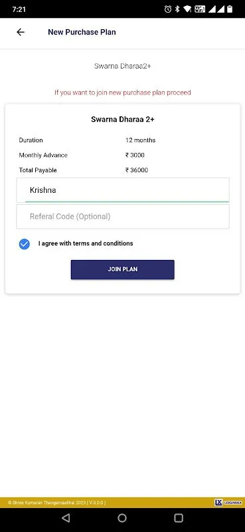Tap the Total Payable ₹ 36000 value
This screenshot has width=245, height=532.
click(137, 170)
